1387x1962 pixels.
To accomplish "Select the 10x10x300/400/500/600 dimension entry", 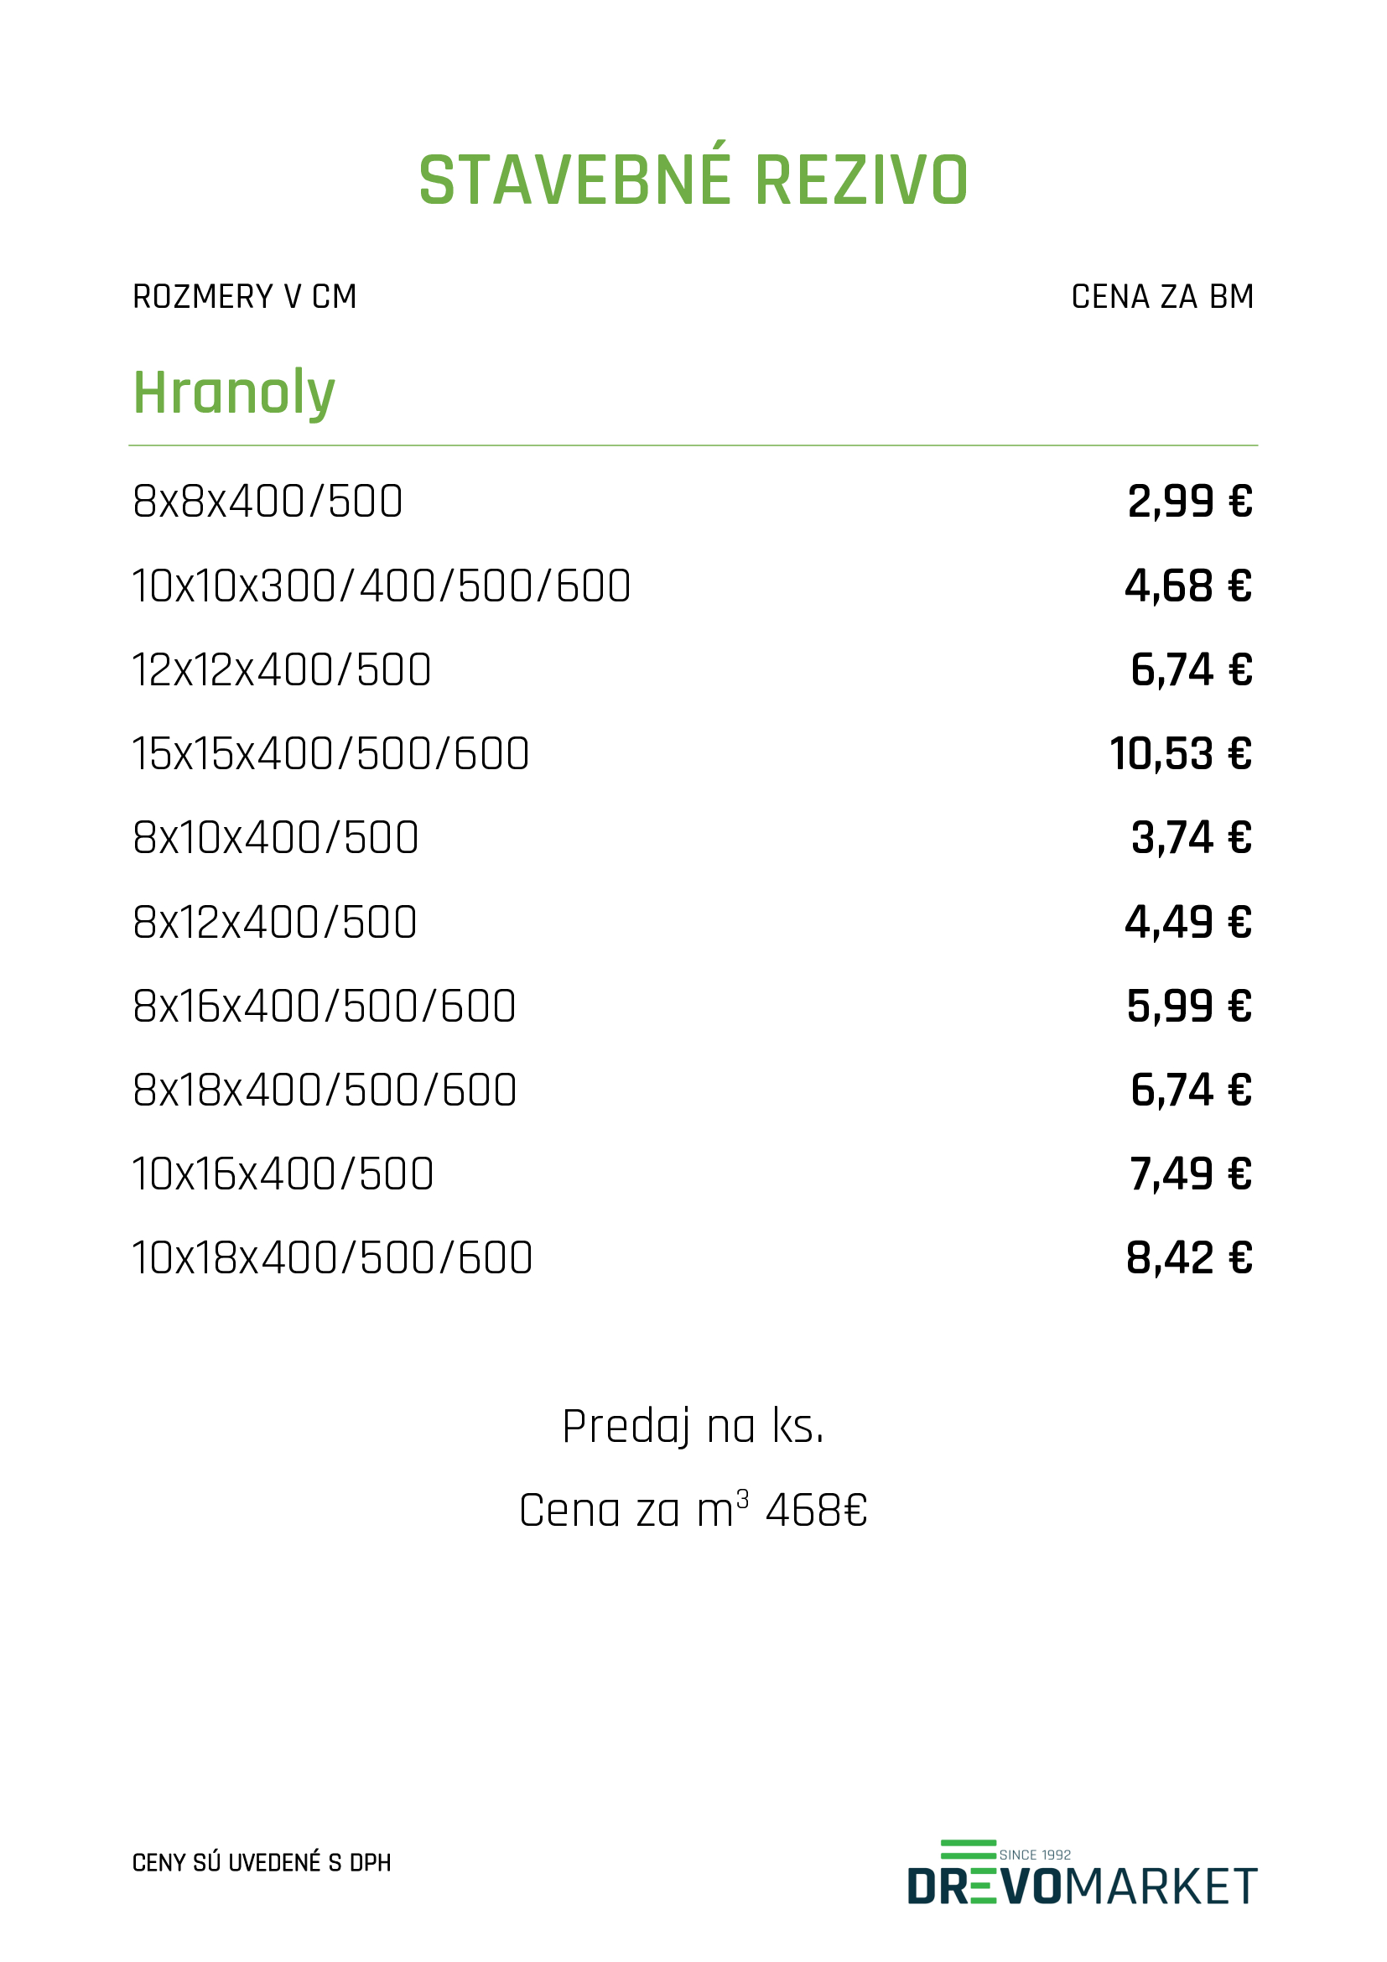I will click(381, 586).
